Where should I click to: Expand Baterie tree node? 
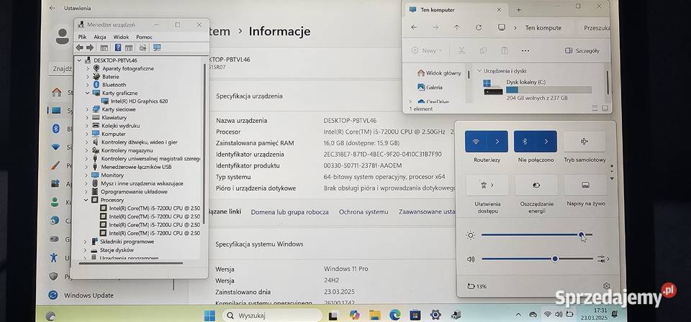pos(87,76)
